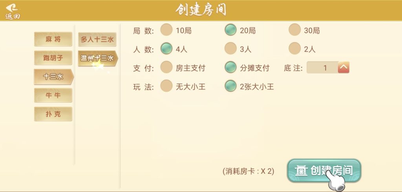The width and height of the screenshot is (402, 192).
Task: Enable 房主支付 payment option
Action: (167, 68)
